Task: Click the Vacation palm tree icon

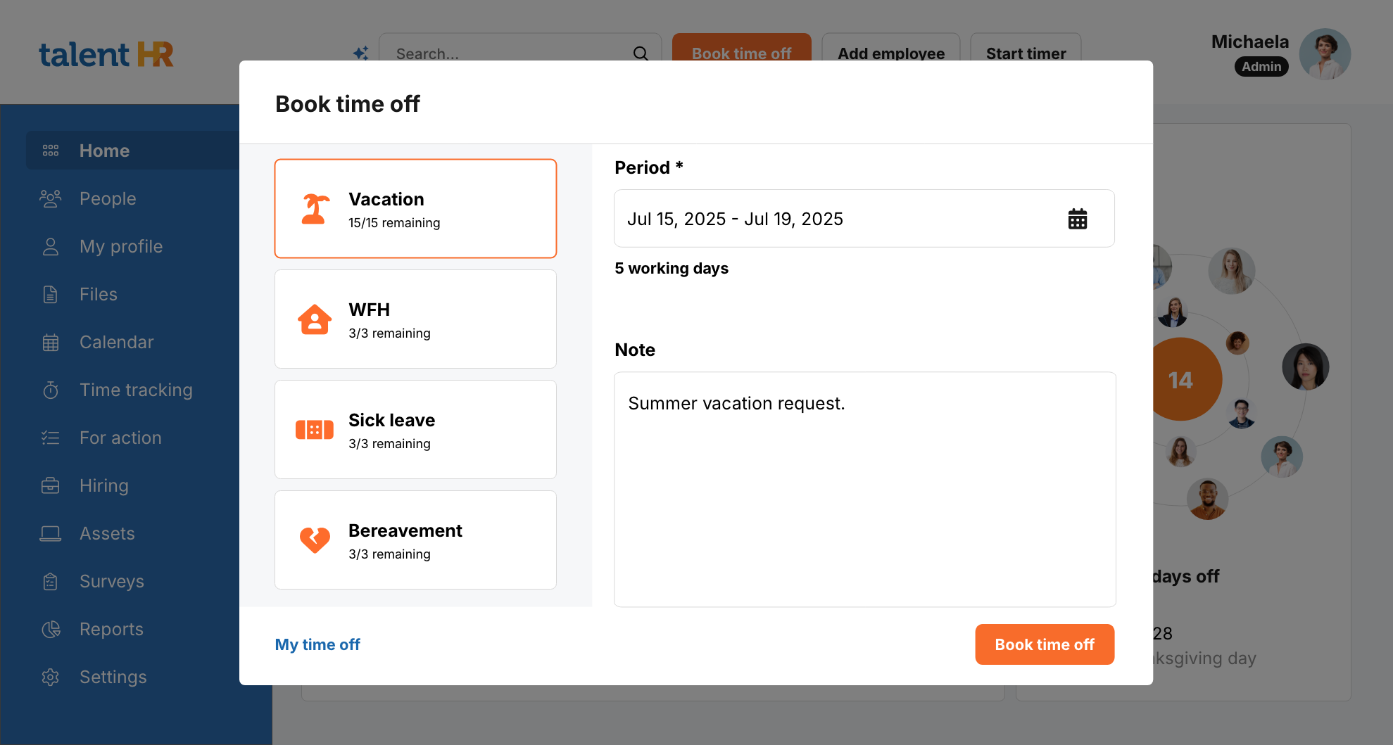Action: pos(315,209)
